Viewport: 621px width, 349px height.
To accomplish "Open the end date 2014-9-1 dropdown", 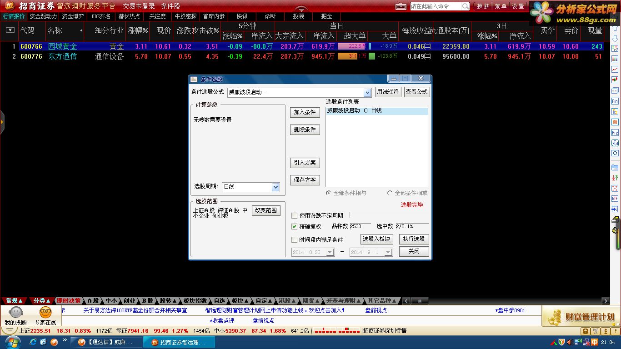I will point(388,252).
